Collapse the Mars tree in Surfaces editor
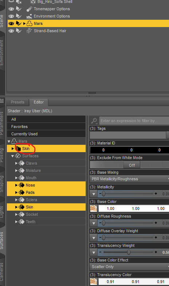 pyautogui.click(x=9, y=142)
